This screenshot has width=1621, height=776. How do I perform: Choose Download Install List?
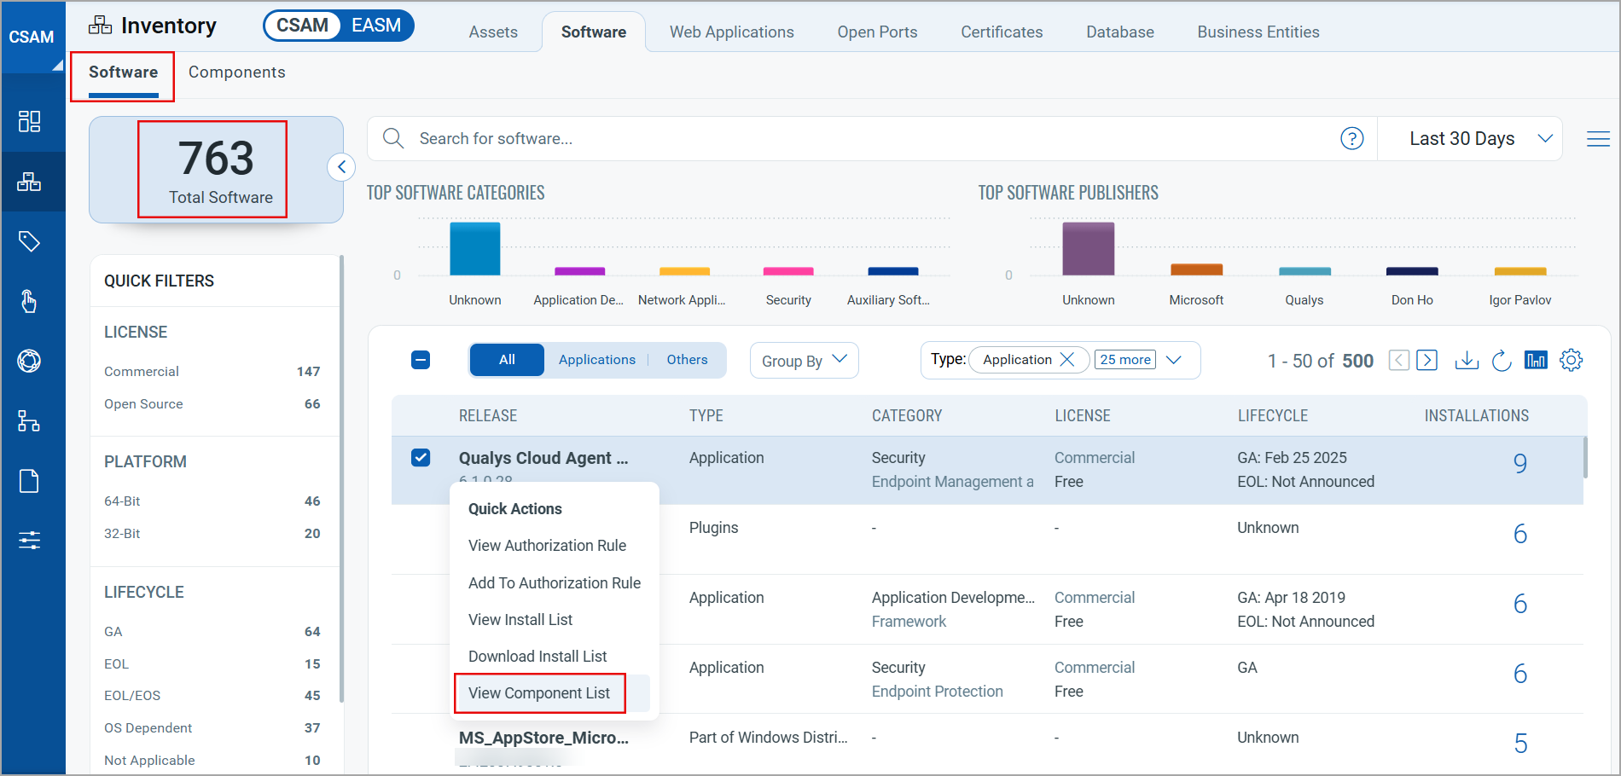coord(537,657)
